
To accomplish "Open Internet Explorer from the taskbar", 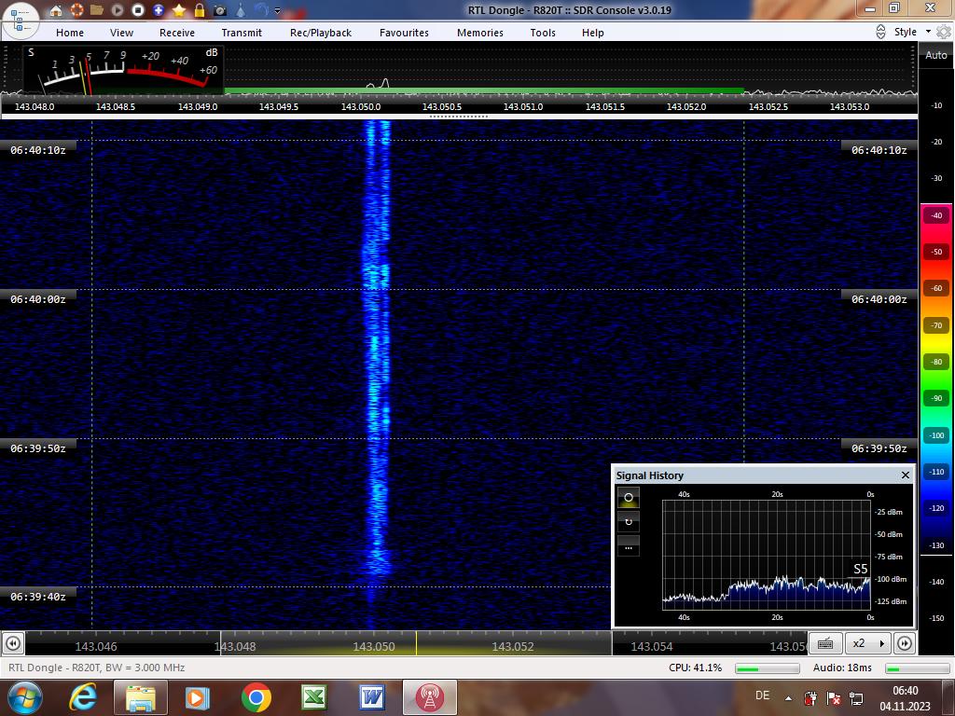I will [83, 697].
